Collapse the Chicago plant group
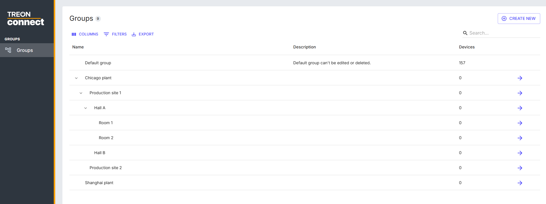546x204 pixels. pyautogui.click(x=76, y=78)
